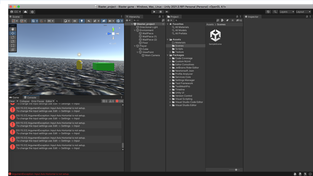
Task: Toggle Project panel lock
Action: (x=237, y=17)
